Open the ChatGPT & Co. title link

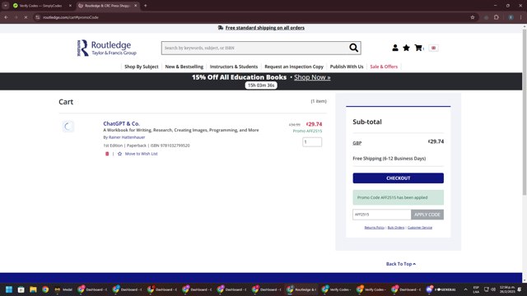pyautogui.click(x=121, y=123)
